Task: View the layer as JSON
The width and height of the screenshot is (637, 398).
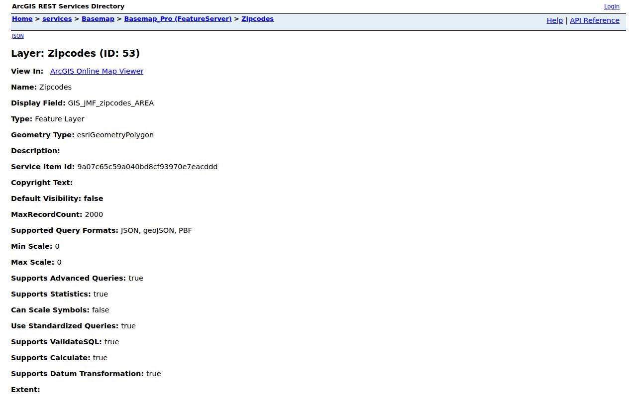Action: tap(17, 36)
